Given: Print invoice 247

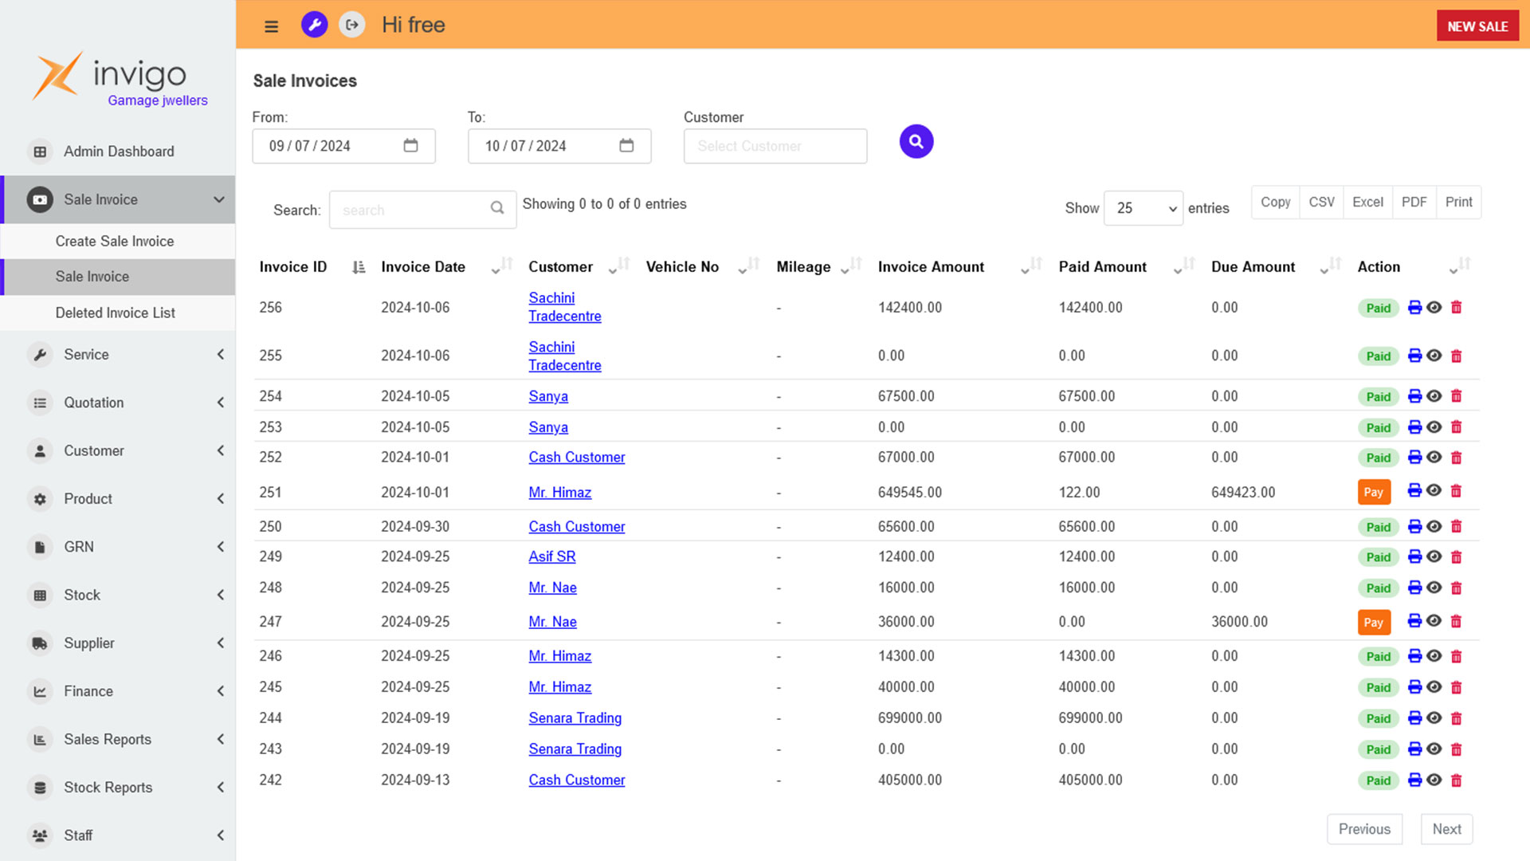Looking at the screenshot, I should pos(1414,621).
